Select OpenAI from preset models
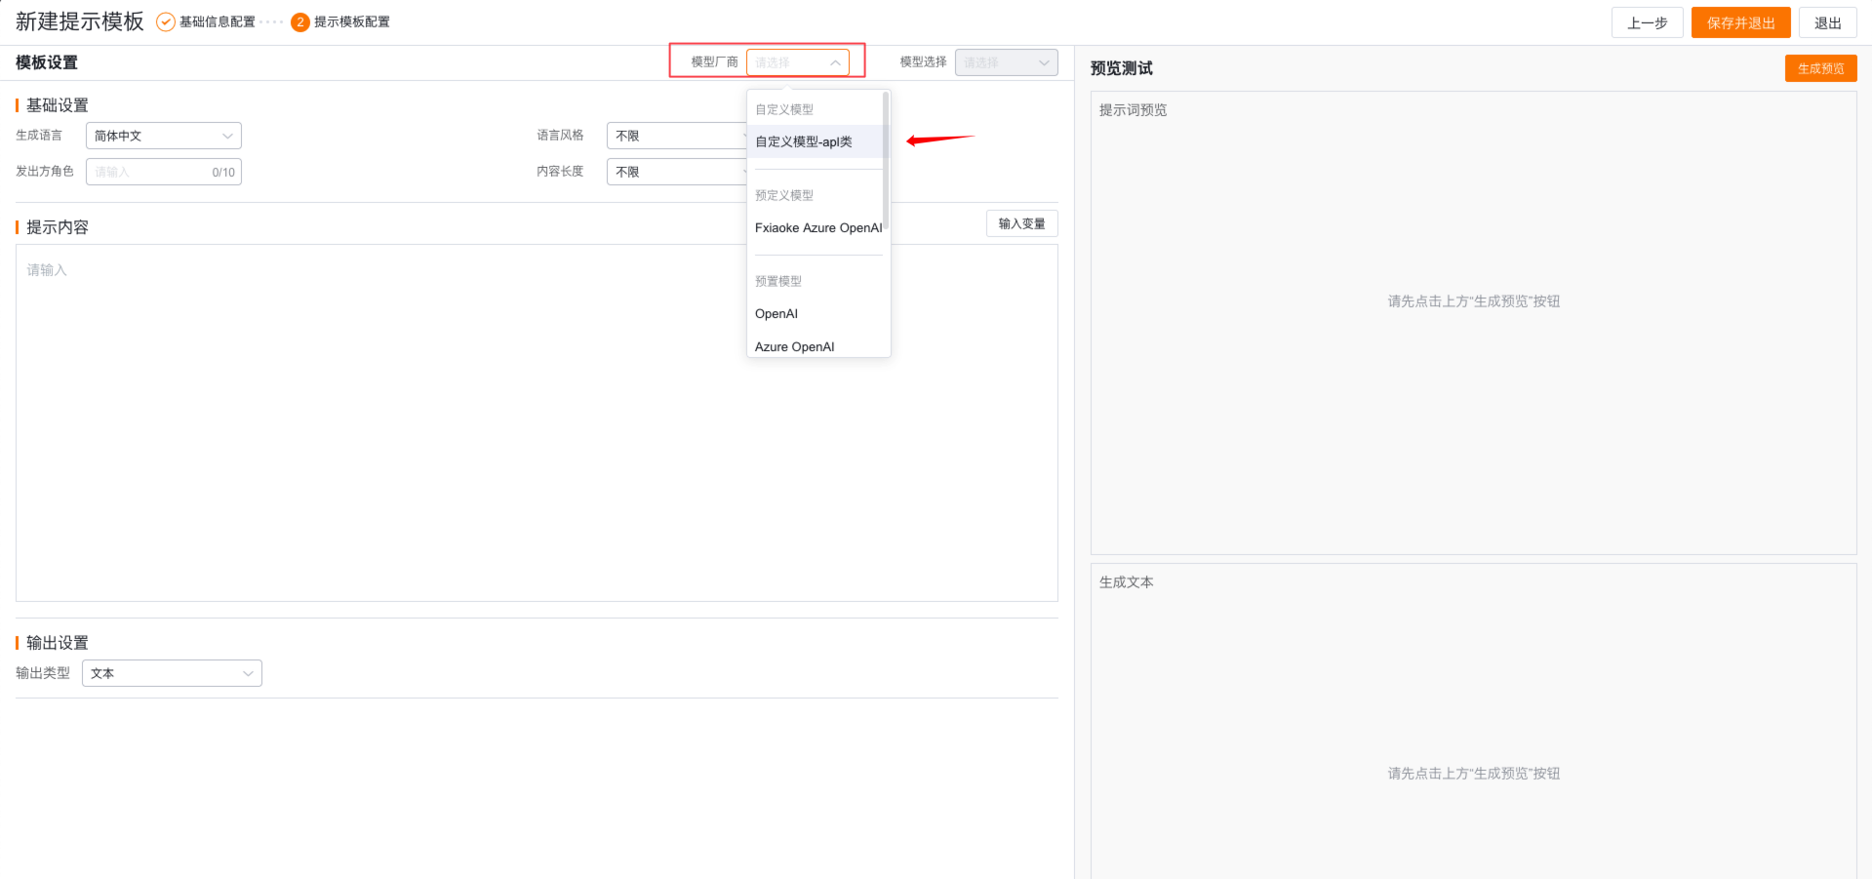Viewport: 1872px width, 879px height. pos(777,314)
